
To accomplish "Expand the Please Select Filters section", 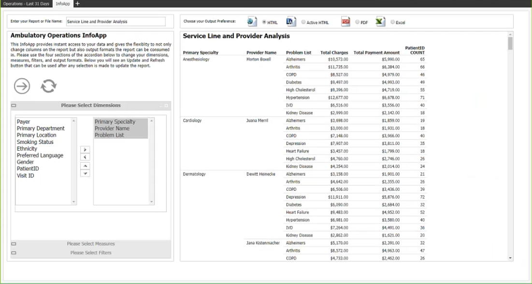I will pyautogui.click(x=90, y=253).
